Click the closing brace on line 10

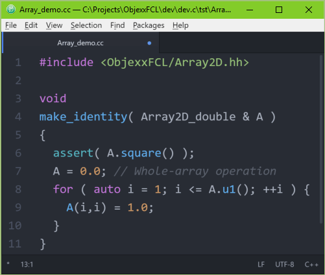[56, 226]
